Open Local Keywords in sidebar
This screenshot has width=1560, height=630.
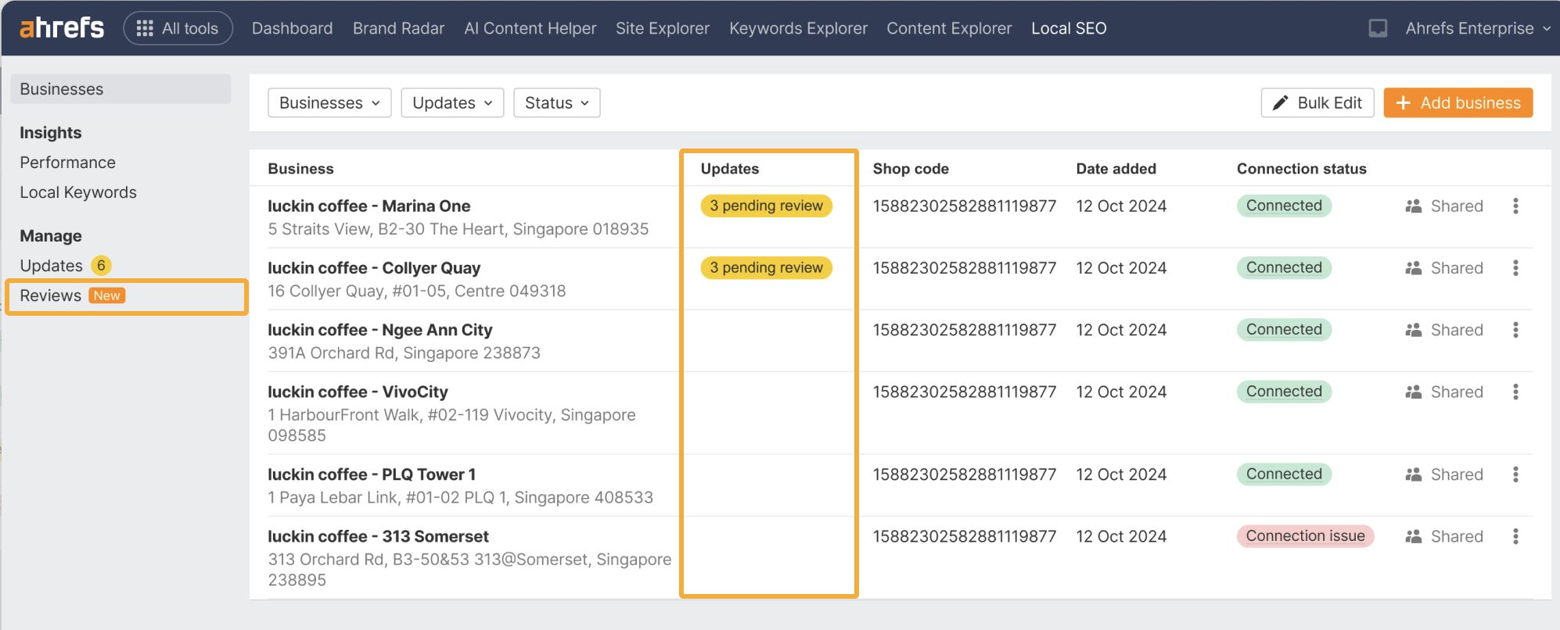(78, 192)
